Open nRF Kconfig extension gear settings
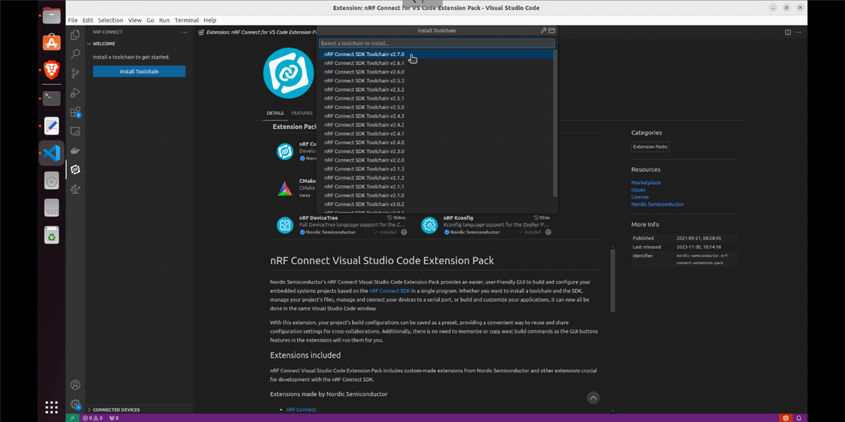Screen dimensions: 845x422 [x=548, y=232]
